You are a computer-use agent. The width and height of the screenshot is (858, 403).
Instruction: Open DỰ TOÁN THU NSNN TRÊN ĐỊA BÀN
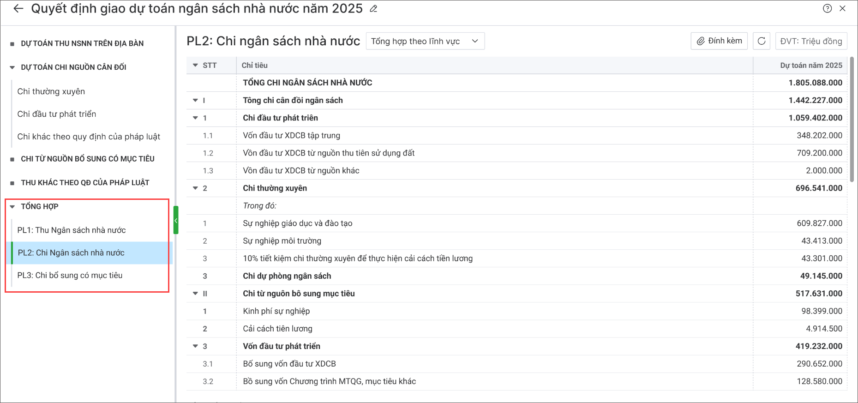point(82,43)
